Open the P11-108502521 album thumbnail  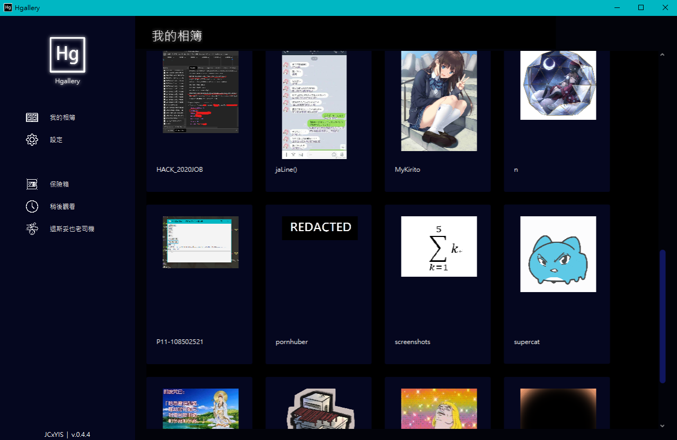[201, 242]
